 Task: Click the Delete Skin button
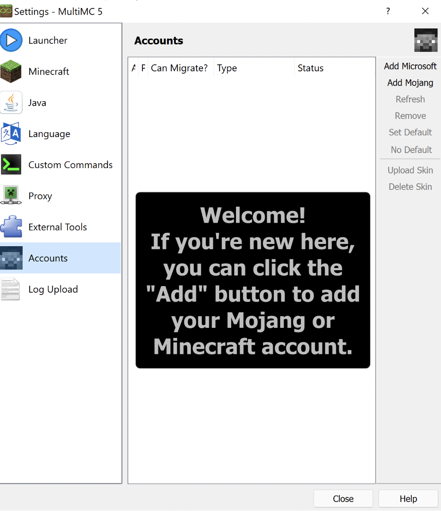[x=410, y=187]
